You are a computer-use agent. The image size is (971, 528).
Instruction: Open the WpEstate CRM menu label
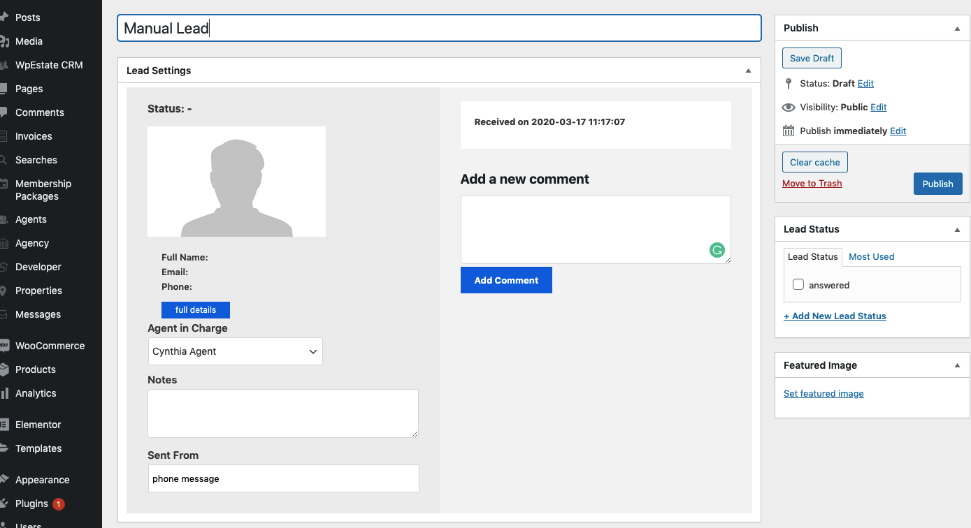[49, 65]
